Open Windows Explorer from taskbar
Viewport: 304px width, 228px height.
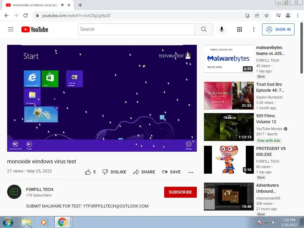tap(26, 222)
